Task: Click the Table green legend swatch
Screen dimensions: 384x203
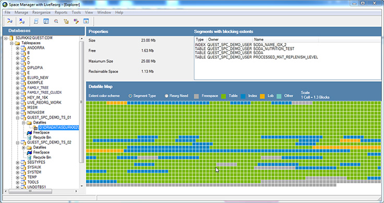Action: (x=223, y=96)
